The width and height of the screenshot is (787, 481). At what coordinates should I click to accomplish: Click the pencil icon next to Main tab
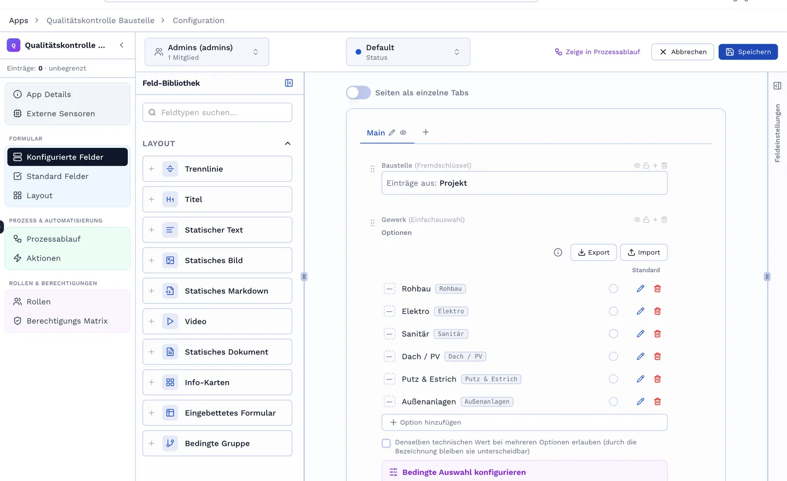point(392,133)
